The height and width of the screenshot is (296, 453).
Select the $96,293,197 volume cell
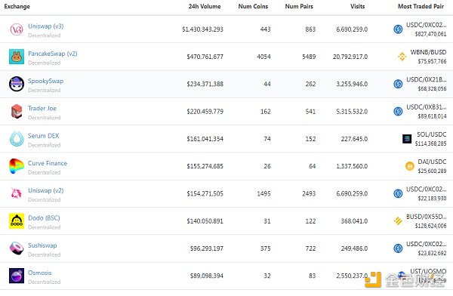pyautogui.click(x=207, y=248)
